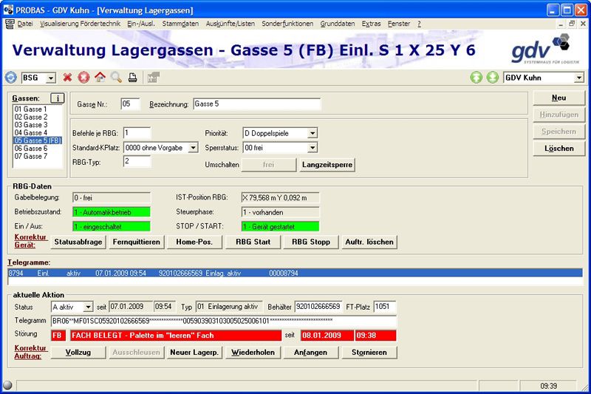591x394 pixels.
Task: Click the RBG-Typ input field
Action: [x=137, y=161]
